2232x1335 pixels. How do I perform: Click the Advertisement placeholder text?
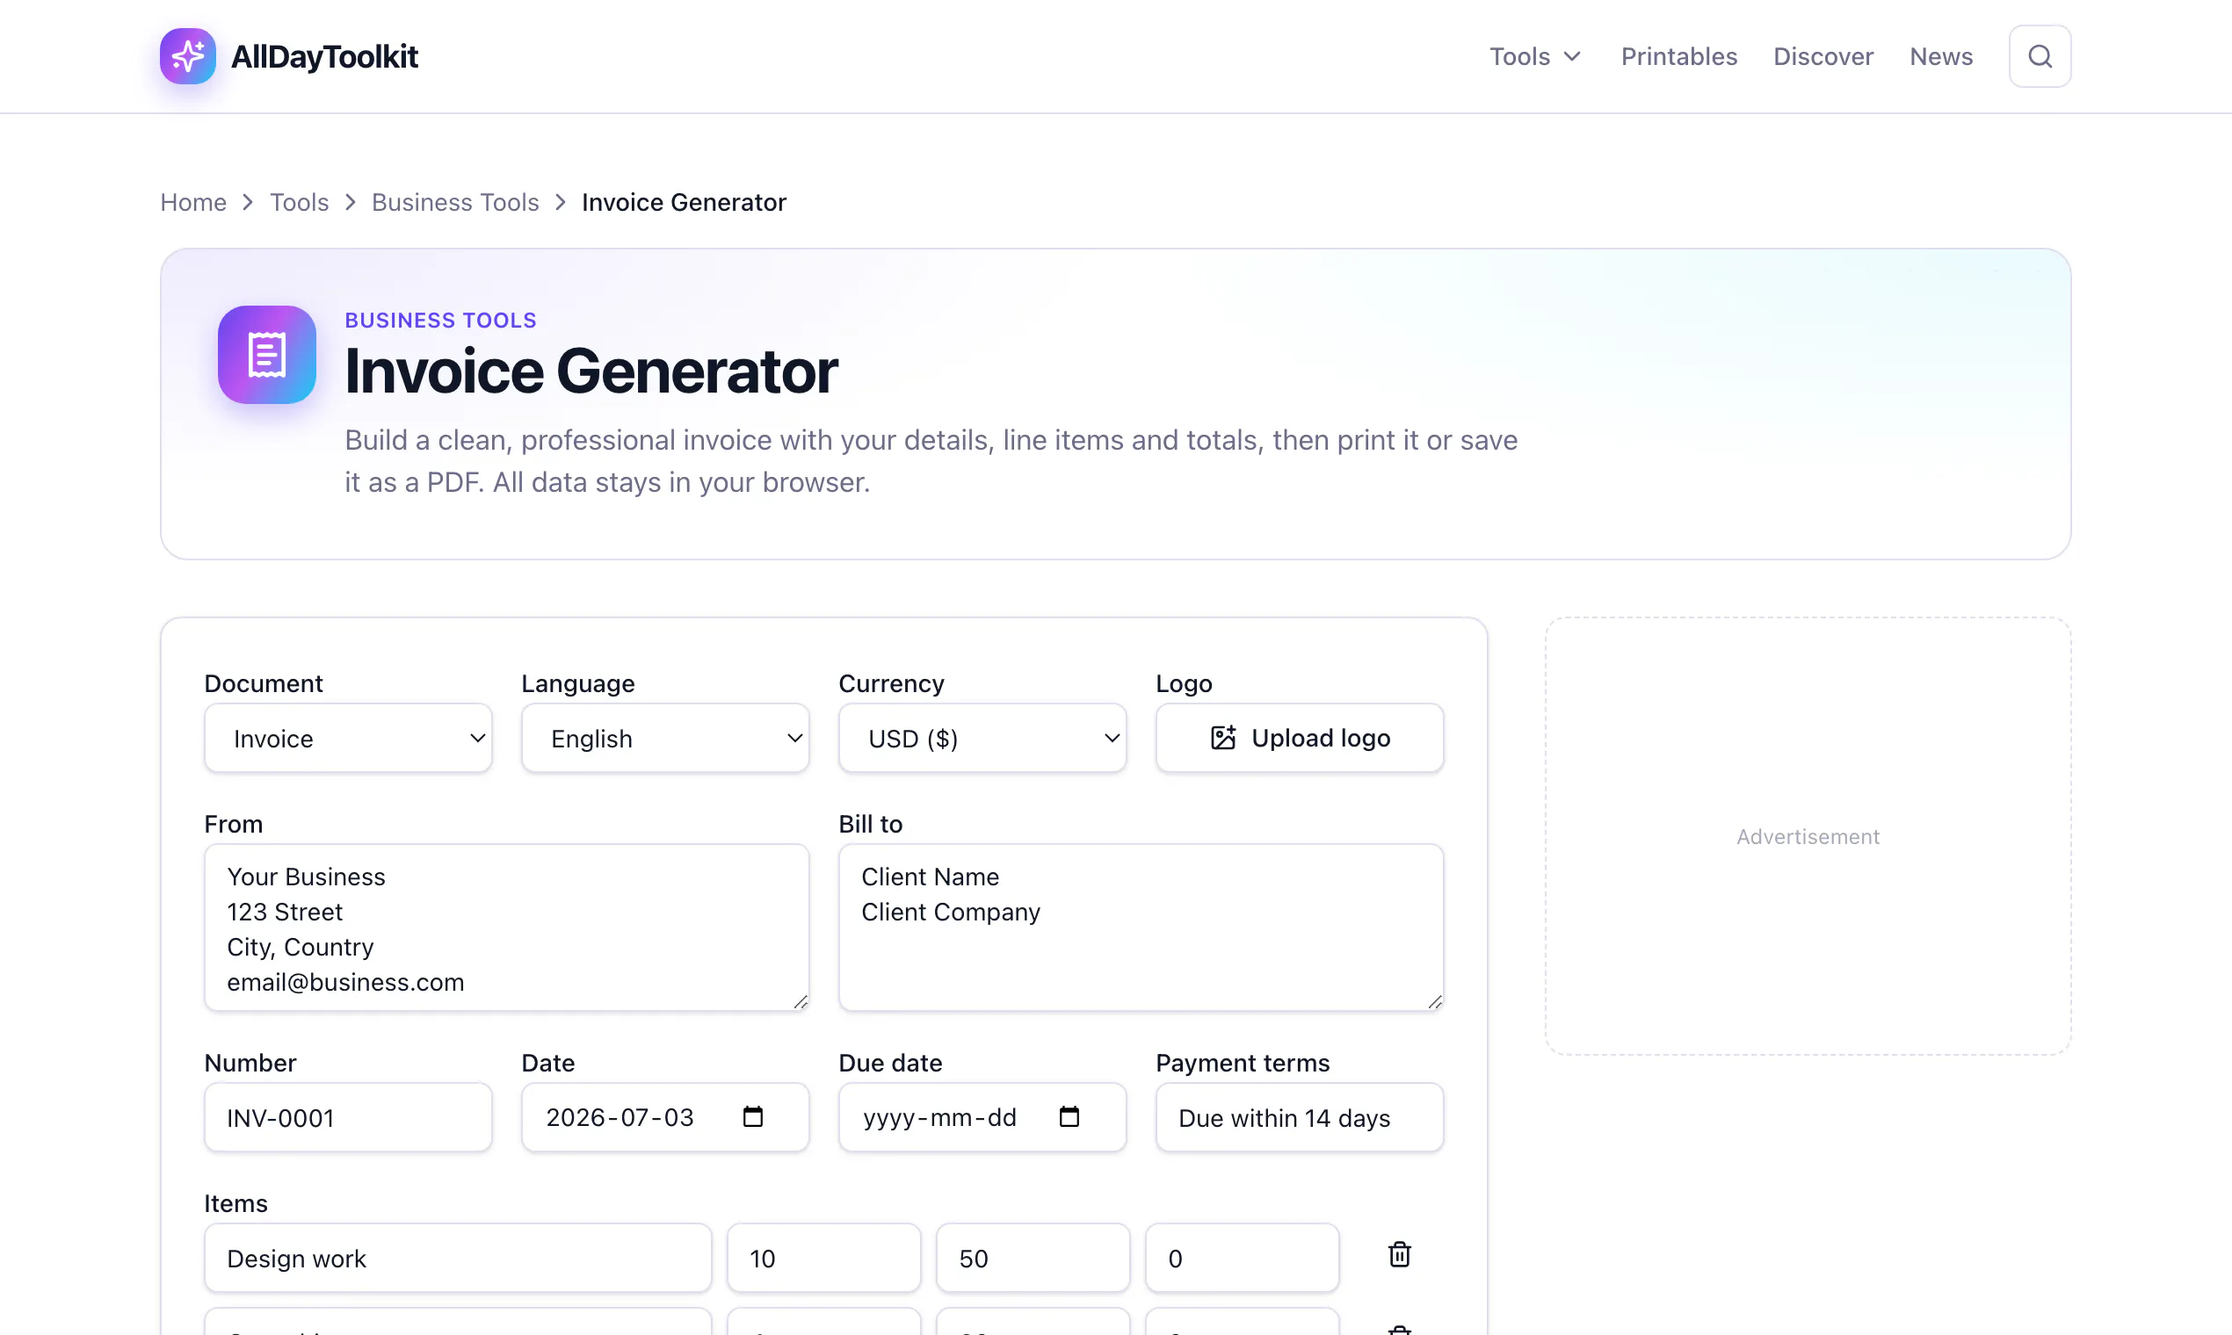point(1808,837)
